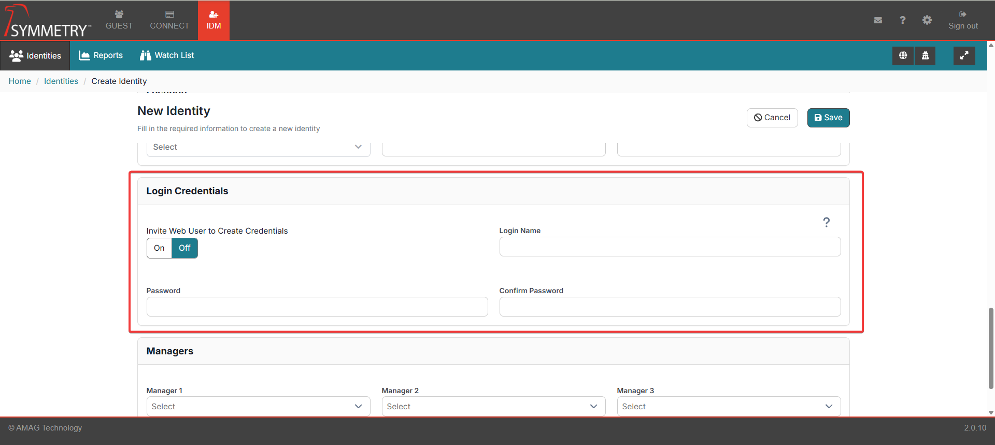This screenshot has width=995, height=445.
Task: Expand to fullscreen using arrows icon
Action: pyautogui.click(x=964, y=55)
